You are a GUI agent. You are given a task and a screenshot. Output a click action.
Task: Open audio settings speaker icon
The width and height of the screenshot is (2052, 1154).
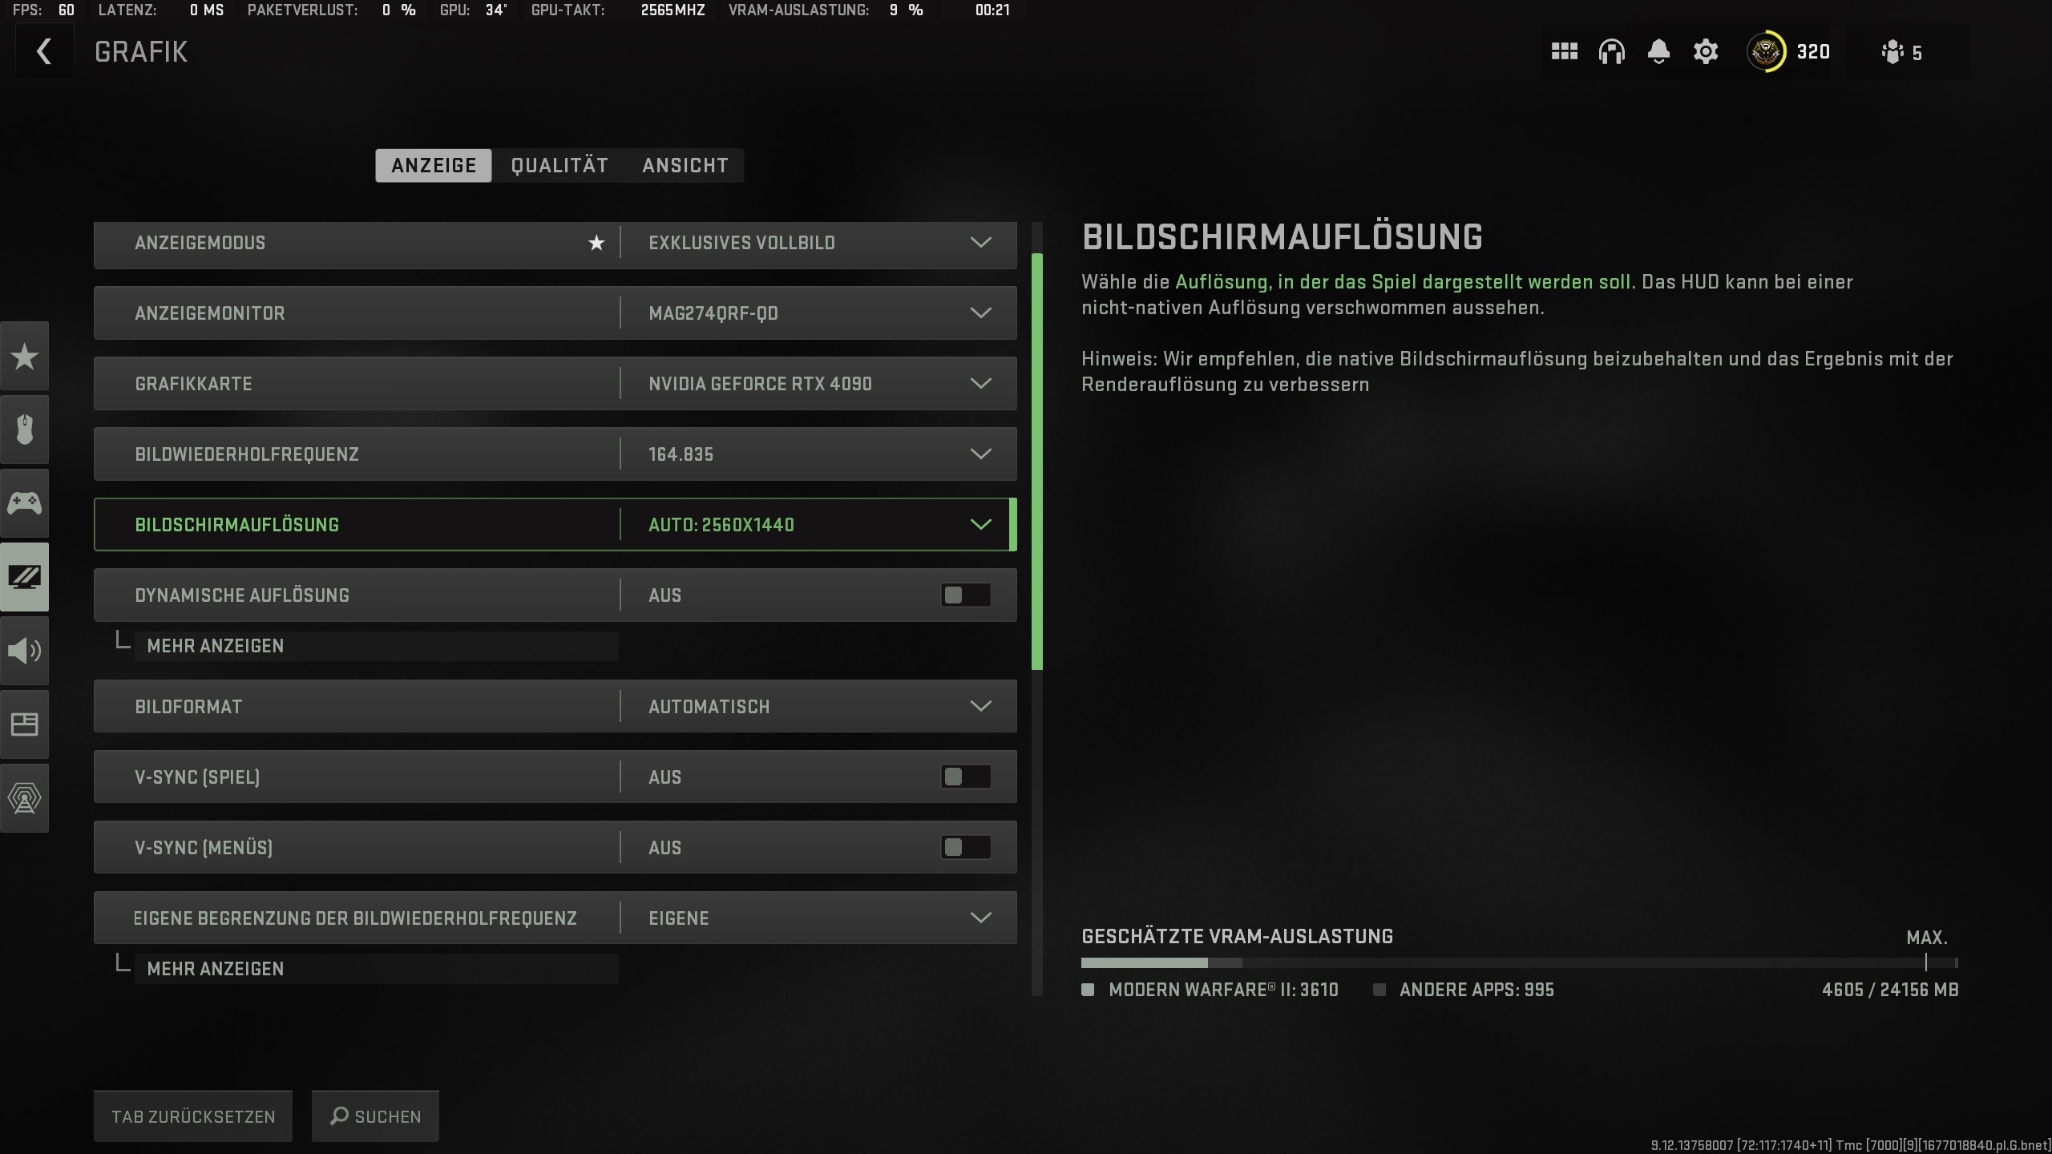[25, 651]
